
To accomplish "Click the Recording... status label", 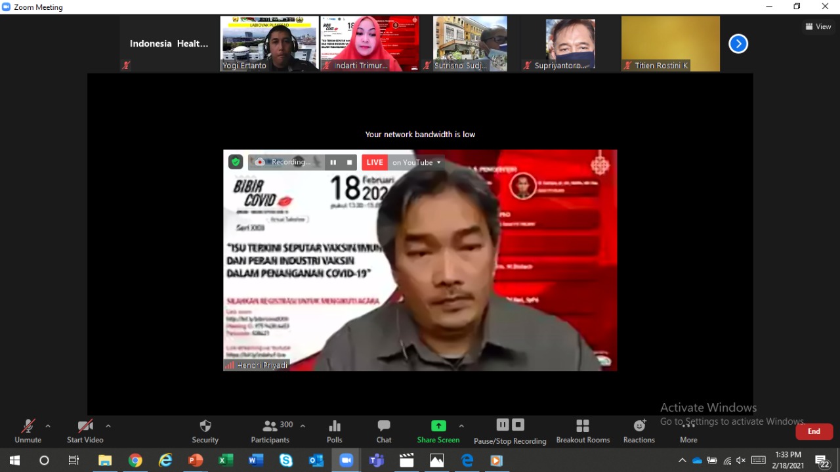I will pos(291,162).
